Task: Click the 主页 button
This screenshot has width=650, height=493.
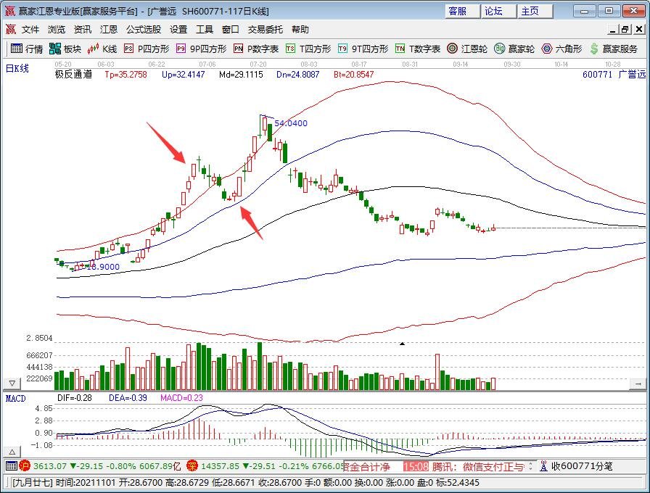Action: coord(535,11)
